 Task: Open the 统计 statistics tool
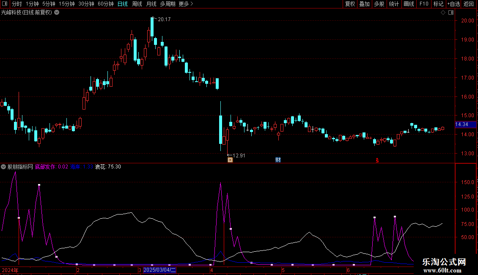click(394, 4)
